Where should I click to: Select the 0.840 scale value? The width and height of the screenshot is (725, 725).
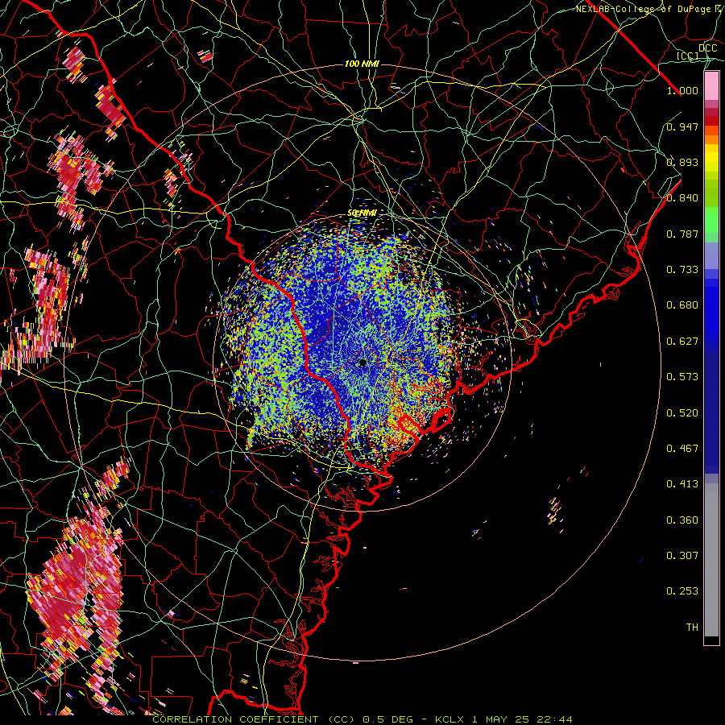point(682,198)
